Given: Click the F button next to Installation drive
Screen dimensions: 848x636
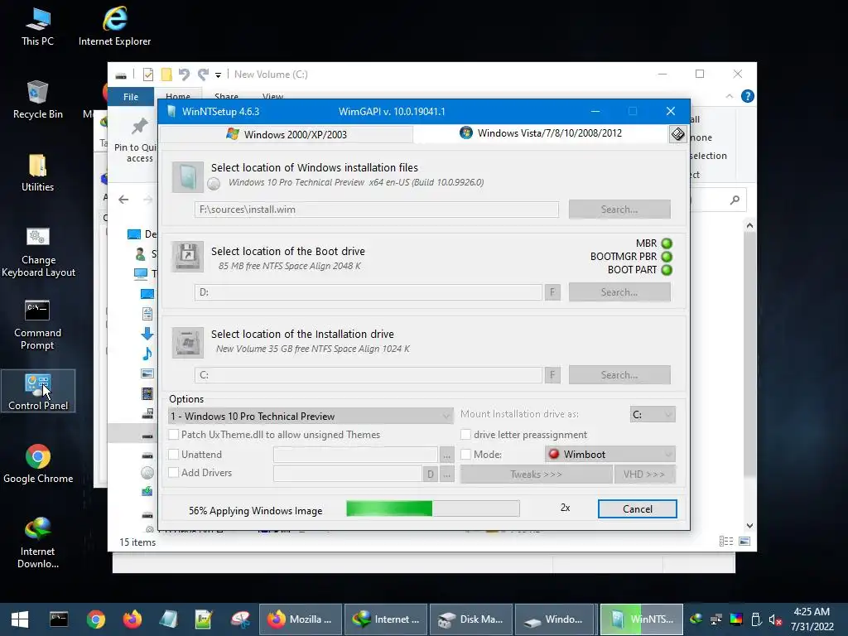Looking at the screenshot, I should coord(552,375).
